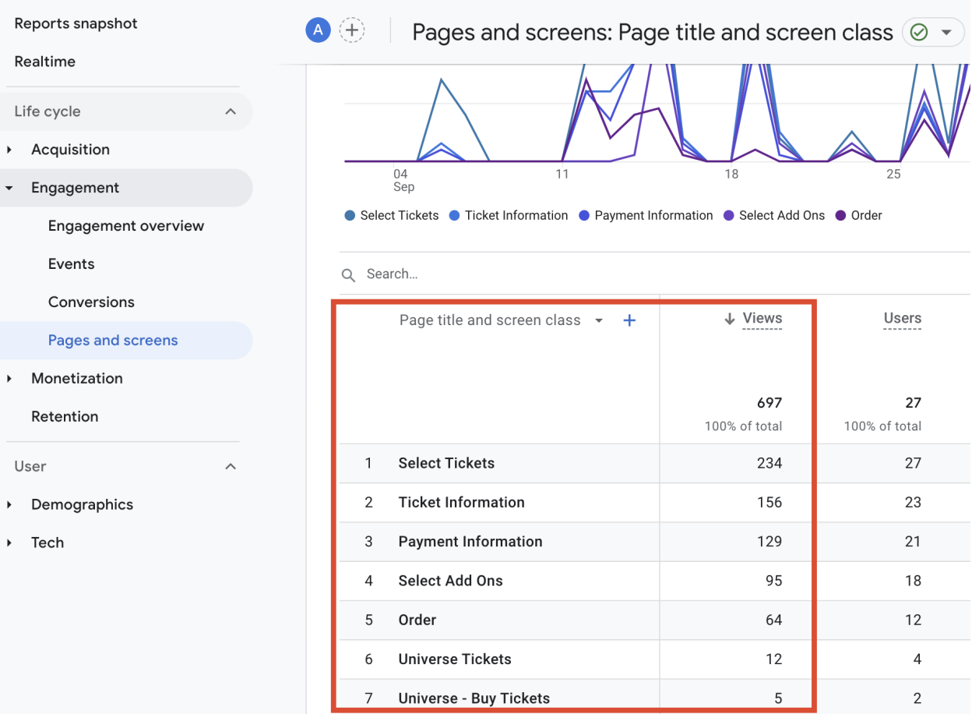Select the Demographics menu label
Screen dimensions: 972x714
82,505
